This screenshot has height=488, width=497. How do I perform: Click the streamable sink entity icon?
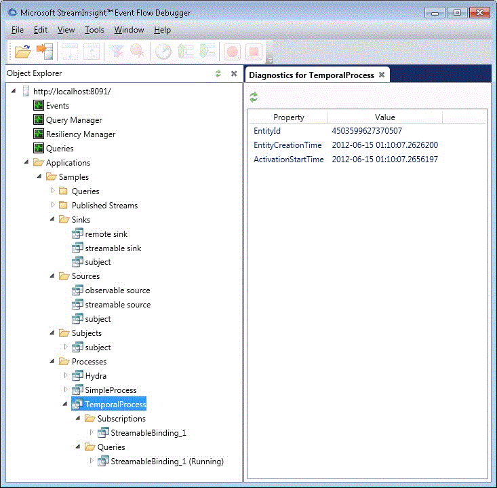click(x=77, y=248)
